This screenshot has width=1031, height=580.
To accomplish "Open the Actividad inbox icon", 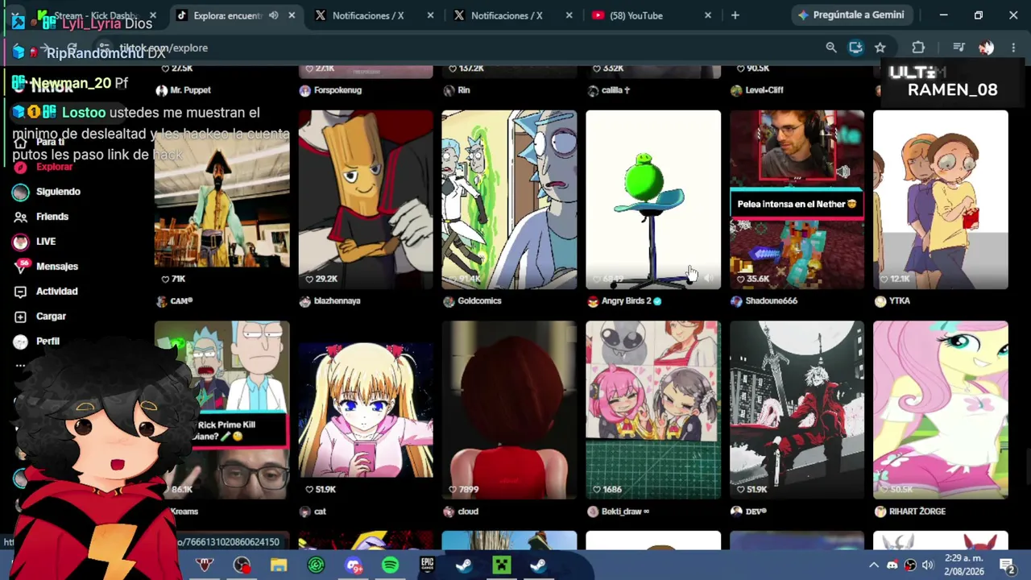I will (x=20, y=292).
